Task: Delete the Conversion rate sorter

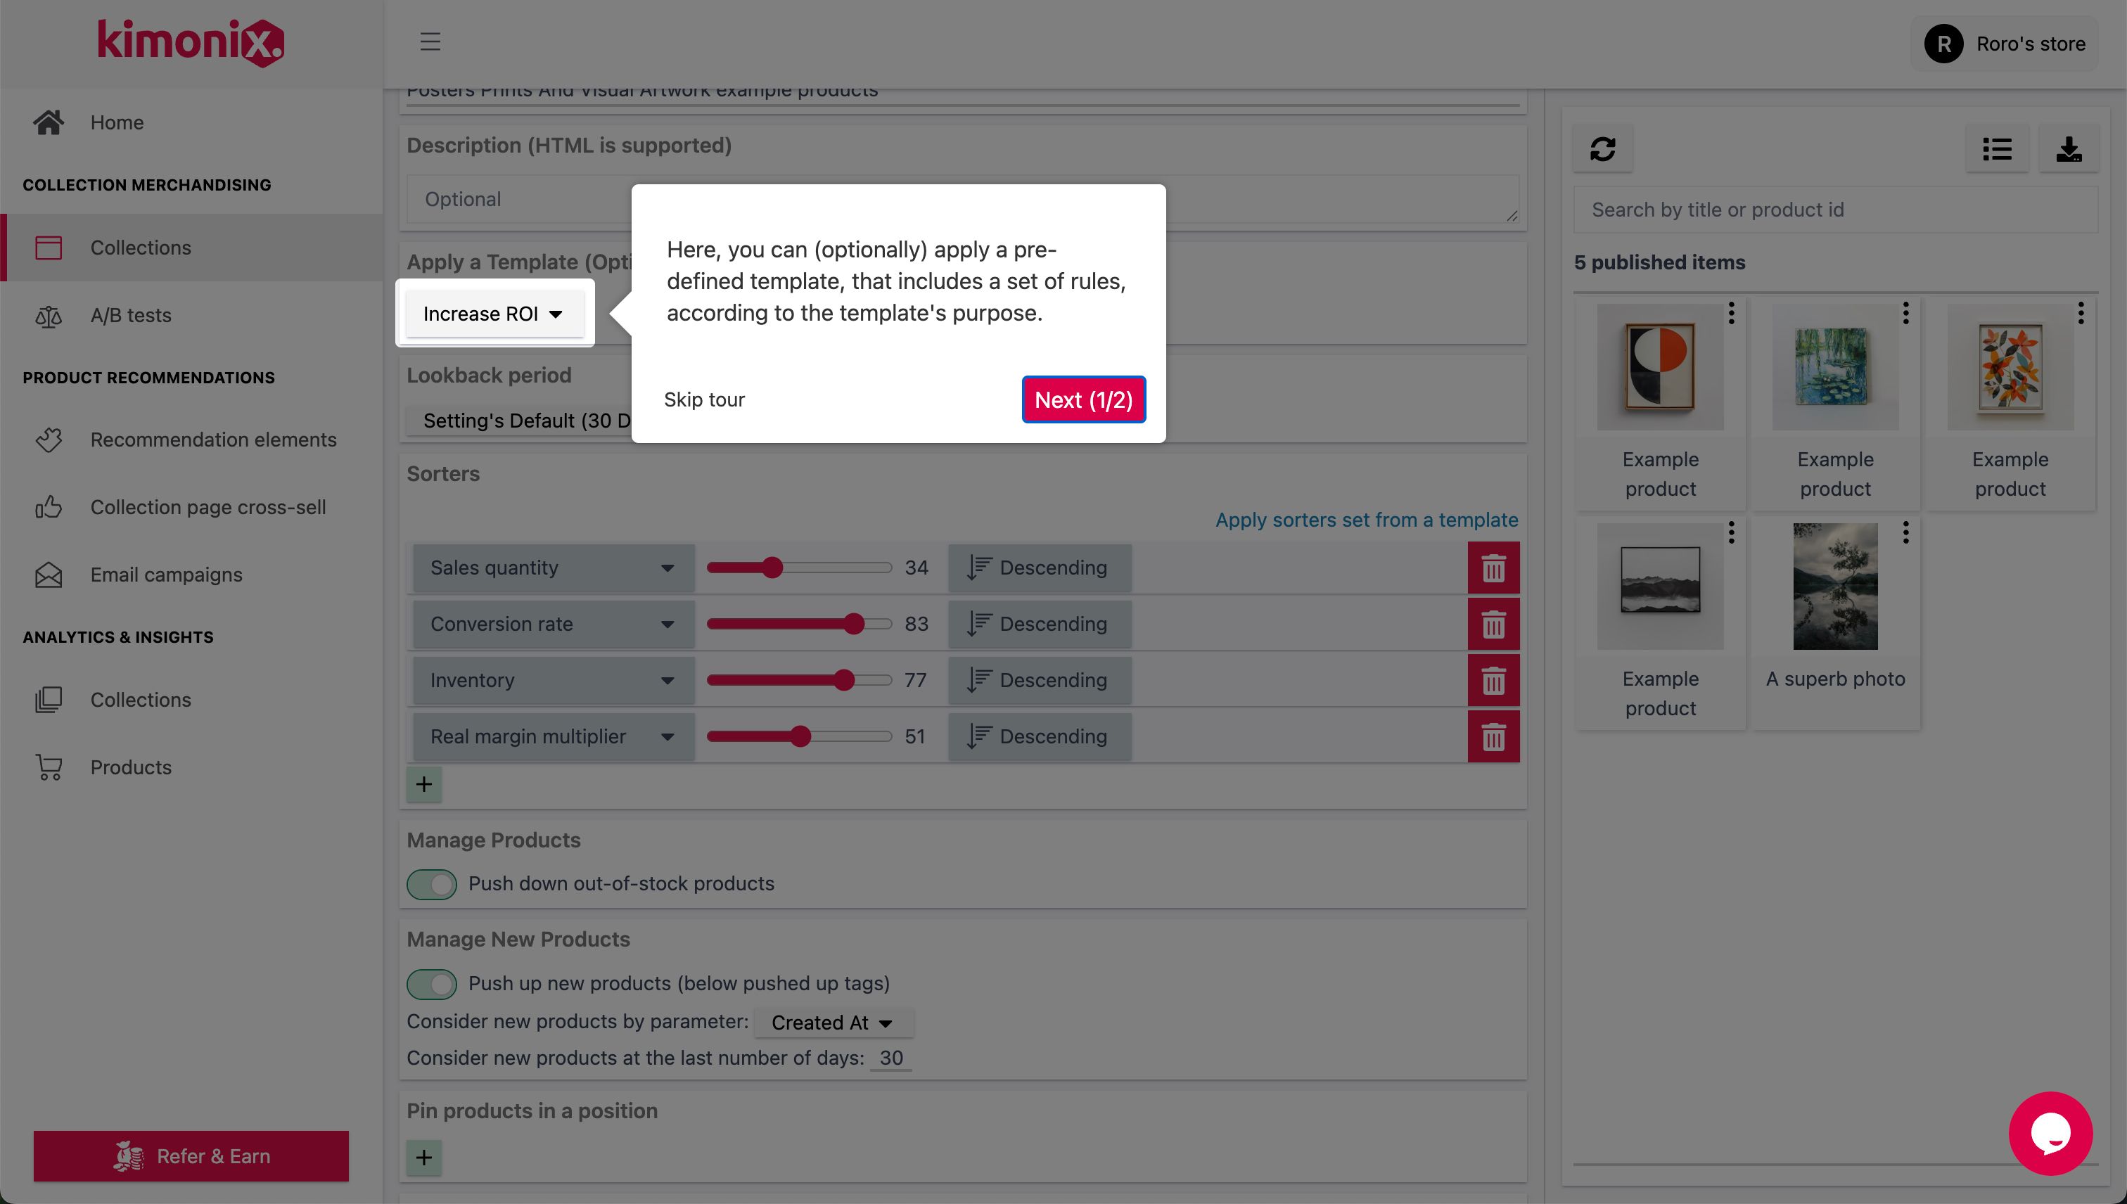Action: (x=1493, y=624)
